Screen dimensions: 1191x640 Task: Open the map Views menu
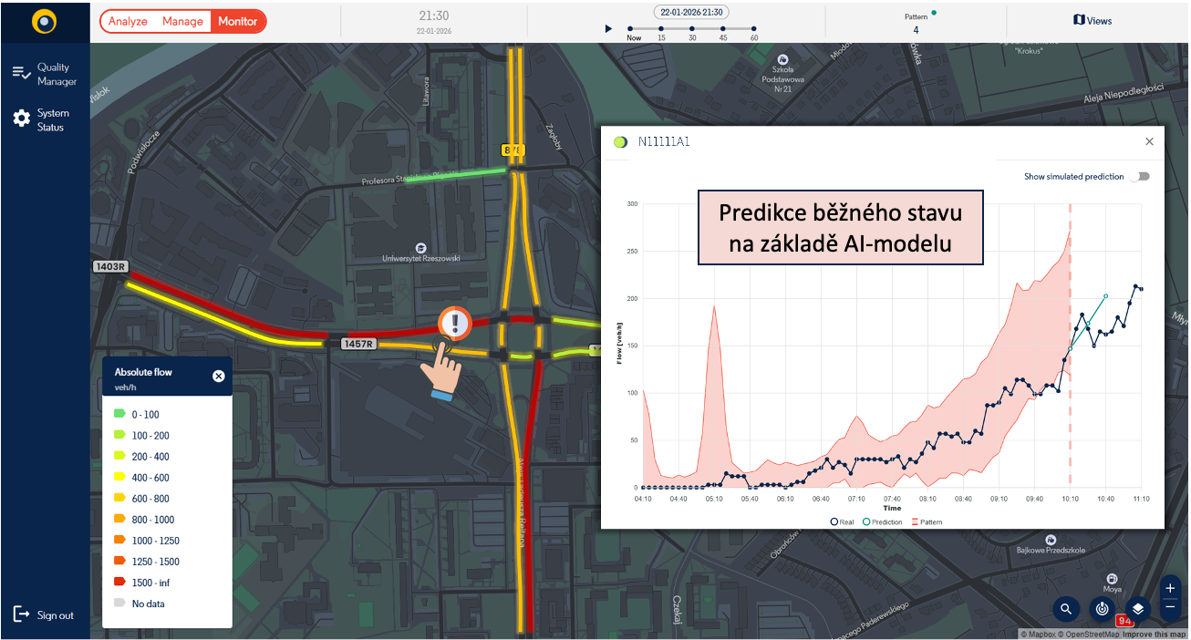click(x=1093, y=20)
